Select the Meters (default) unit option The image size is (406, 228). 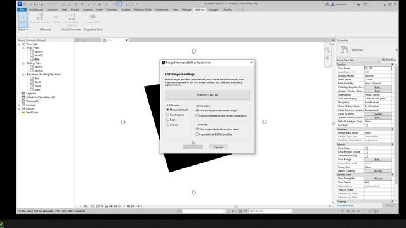(x=167, y=110)
